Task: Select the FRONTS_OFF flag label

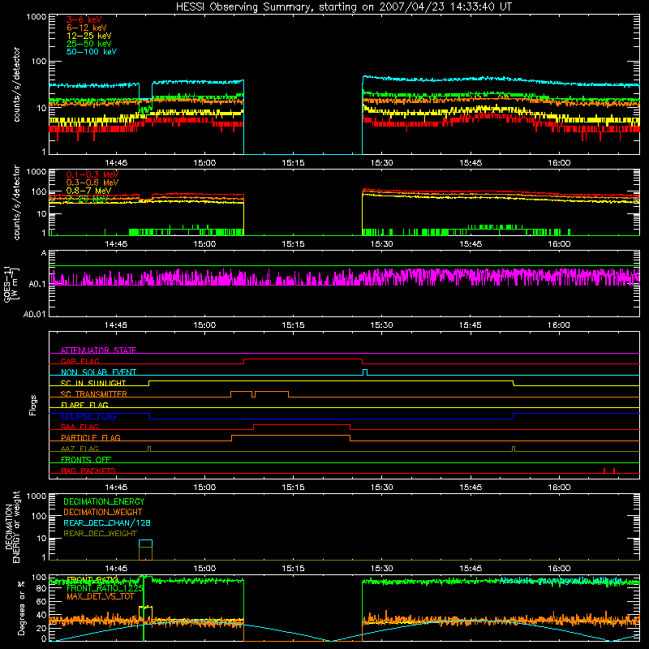Action: 86,459
